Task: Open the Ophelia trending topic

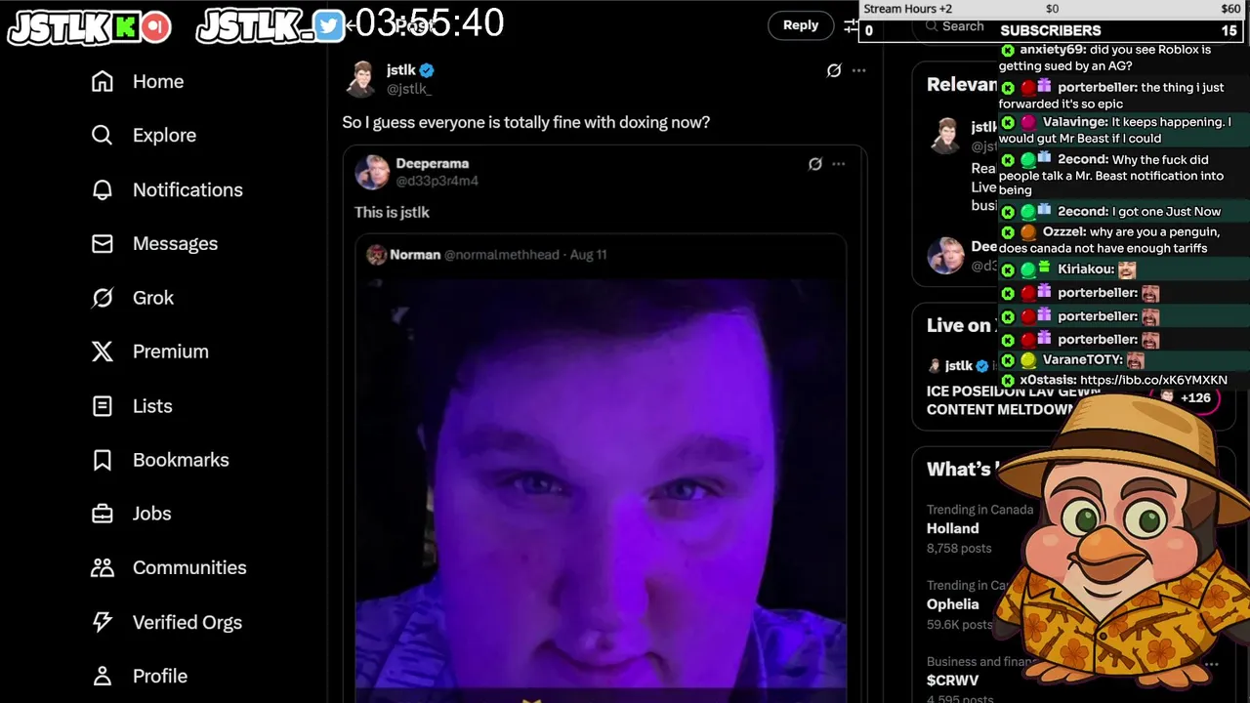Action: coord(952,604)
